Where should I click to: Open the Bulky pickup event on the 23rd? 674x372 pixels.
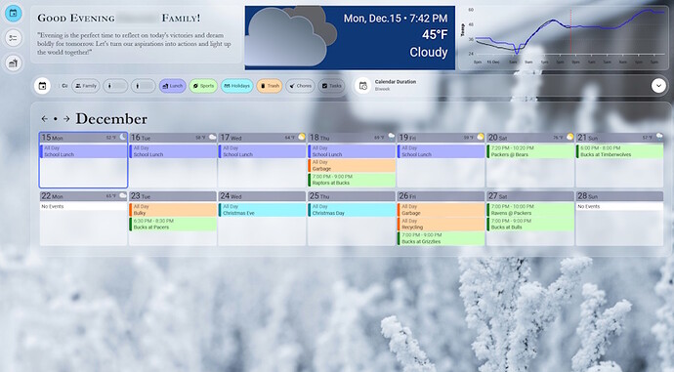[173, 210]
